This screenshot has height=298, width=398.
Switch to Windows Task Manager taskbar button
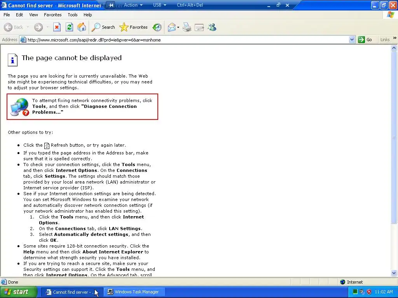(135, 292)
